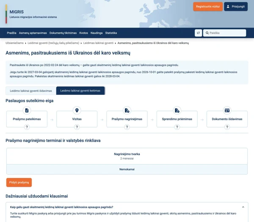Image resolution: width=254 pixels, height=222 pixels.
Task: Click the ID card icon above Dokumento išdavimas
Action: [x=227, y=110]
